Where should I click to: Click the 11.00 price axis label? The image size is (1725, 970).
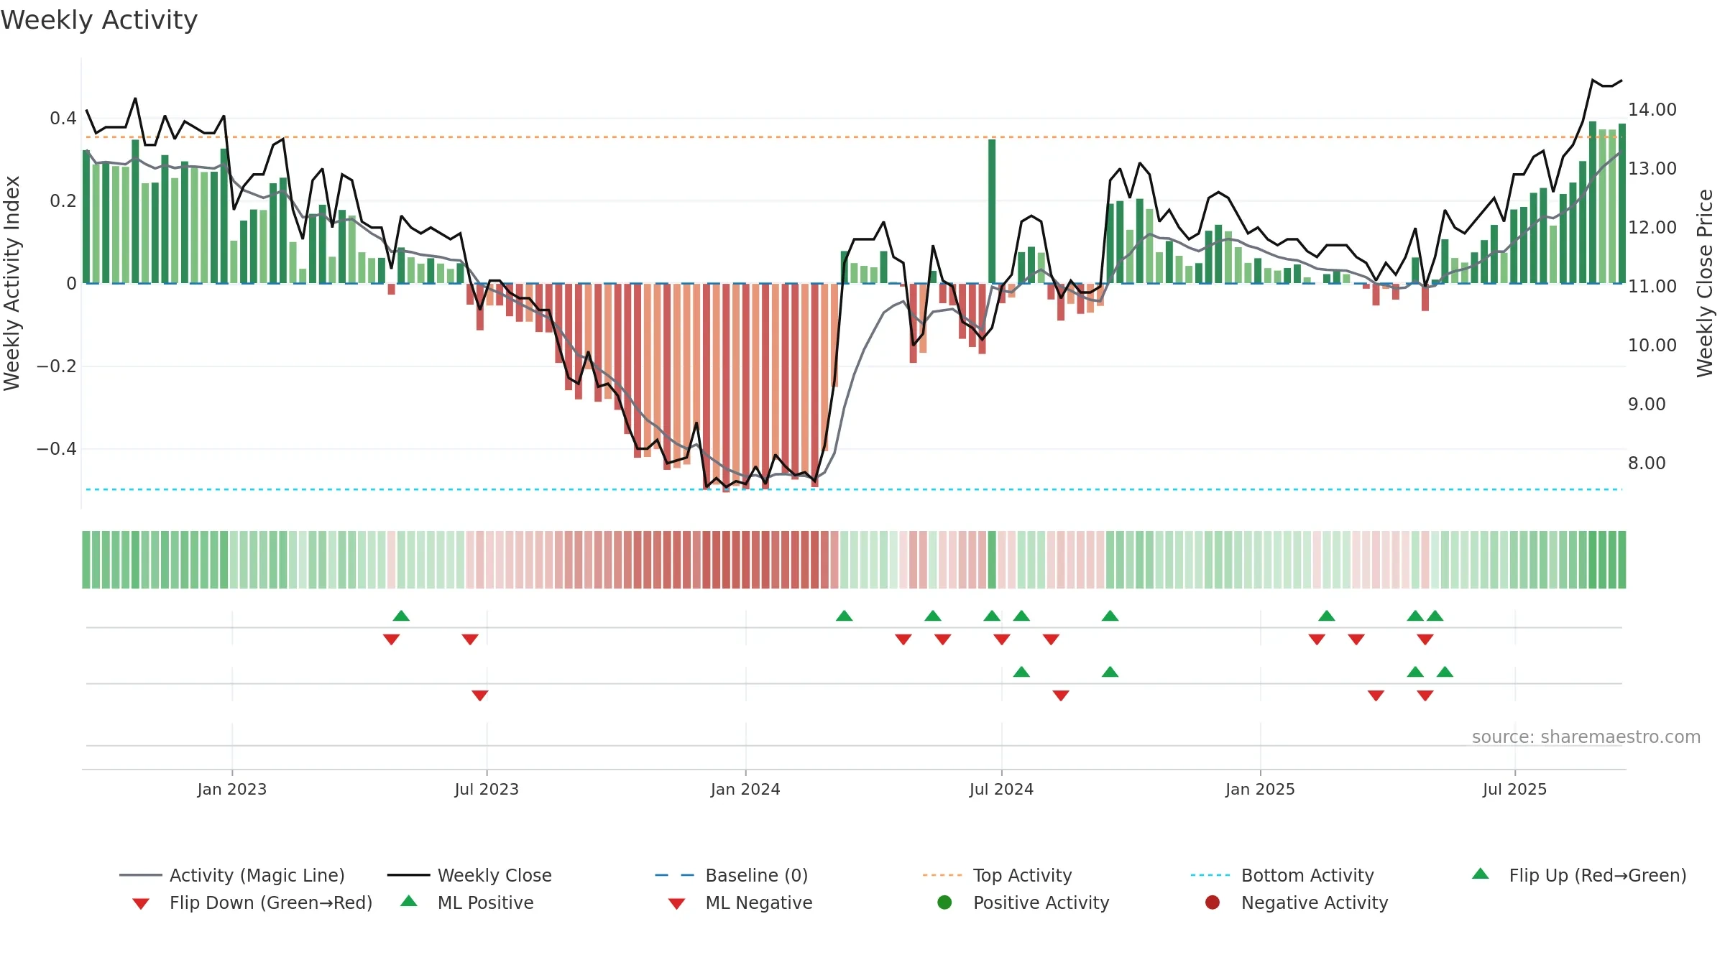(1652, 287)
